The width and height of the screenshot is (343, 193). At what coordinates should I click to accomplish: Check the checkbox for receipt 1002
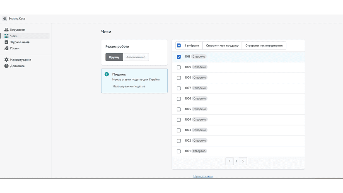coord(179,141)
